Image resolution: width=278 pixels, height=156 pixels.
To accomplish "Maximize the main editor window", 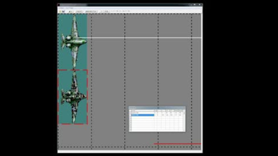I will (x=195, y=5).
